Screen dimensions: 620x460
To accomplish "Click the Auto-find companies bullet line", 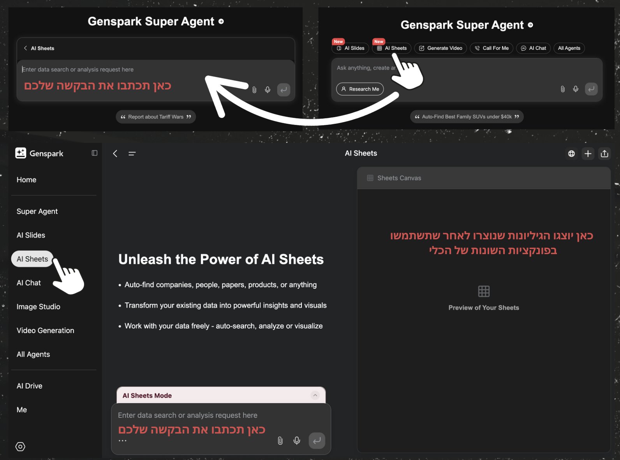I will pyautogui.click(x=220, y=285).
